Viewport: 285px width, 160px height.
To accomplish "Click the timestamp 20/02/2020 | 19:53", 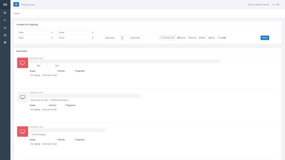I will (x=36, y=127).
